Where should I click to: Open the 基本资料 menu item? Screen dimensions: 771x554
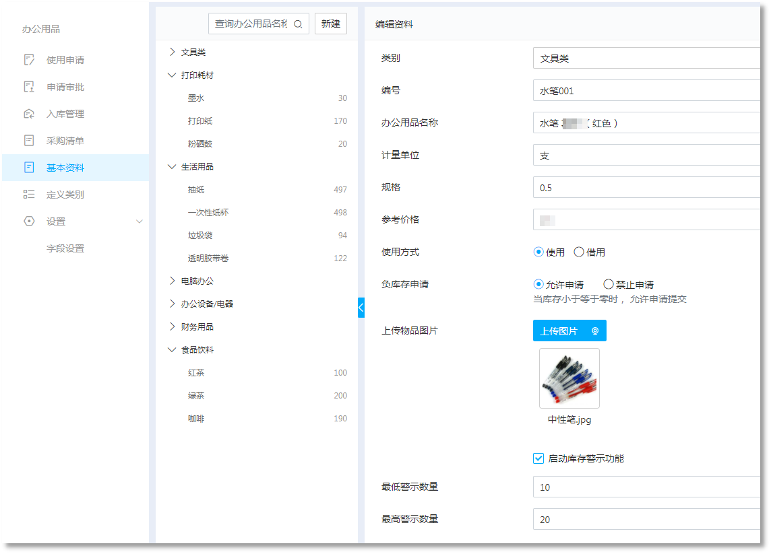point(65,168)
